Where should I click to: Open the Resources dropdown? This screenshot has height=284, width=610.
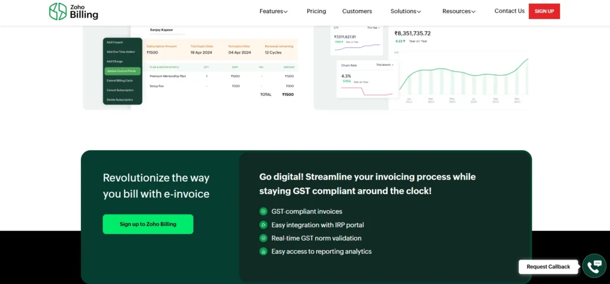pyautogui.click(x=459, y=11)
